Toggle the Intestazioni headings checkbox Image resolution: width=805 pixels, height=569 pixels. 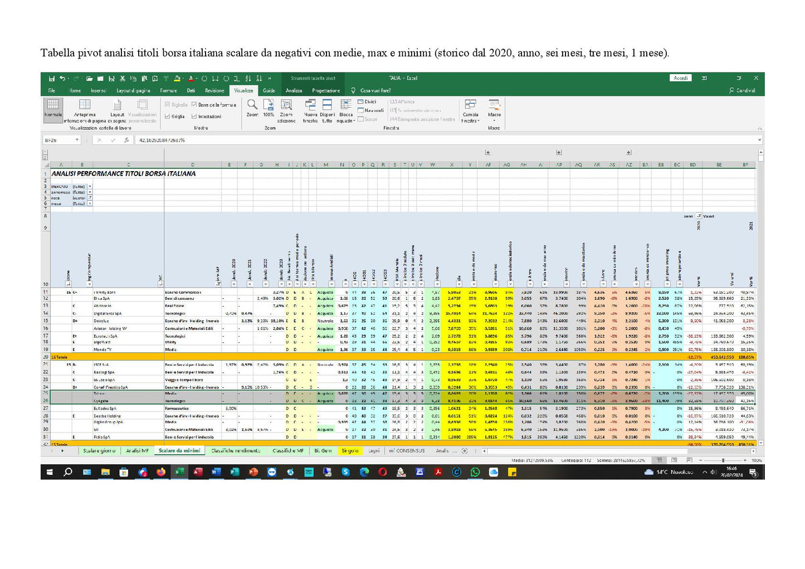coord(206,116)
